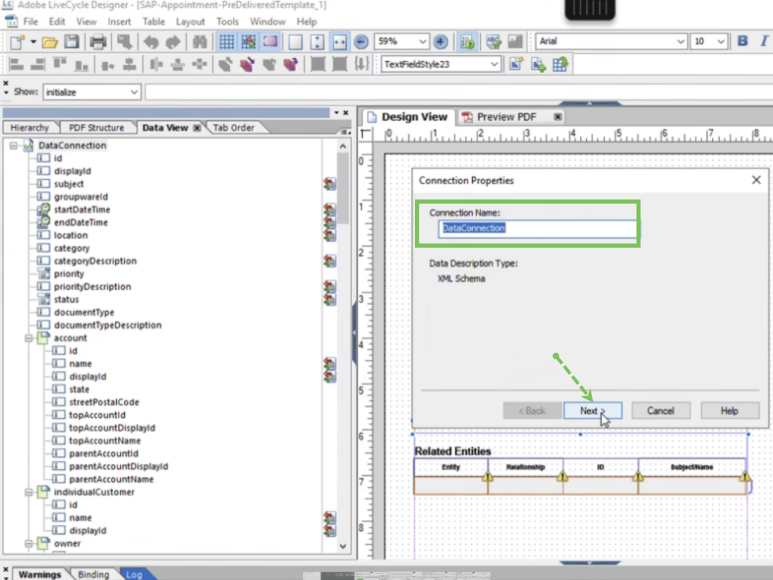Click the binding icon beside the subject field
This screenshot has width=773, height=580.
[329, 184]
